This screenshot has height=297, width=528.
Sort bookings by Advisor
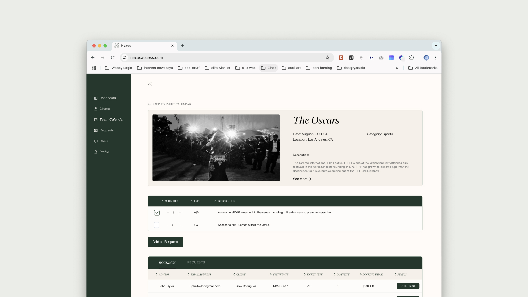point(163,274)
